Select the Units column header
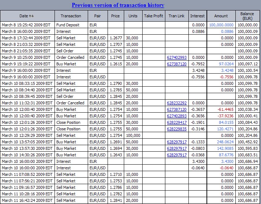261x204 pixels. coord(133,16)
